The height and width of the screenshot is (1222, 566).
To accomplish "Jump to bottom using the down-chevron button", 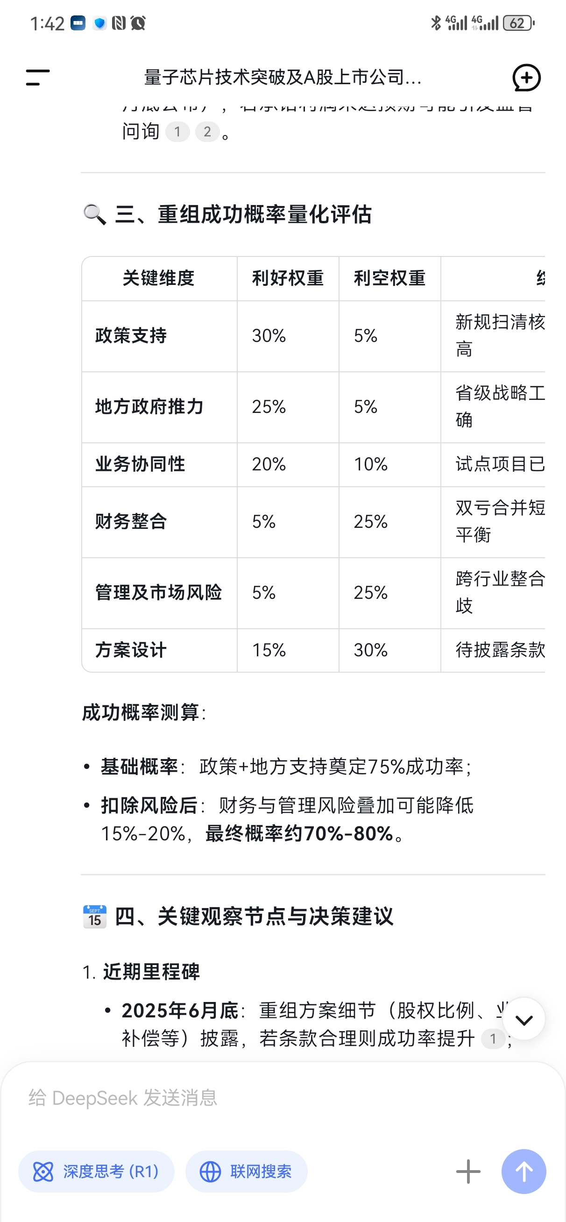I will click(524, 1020).
